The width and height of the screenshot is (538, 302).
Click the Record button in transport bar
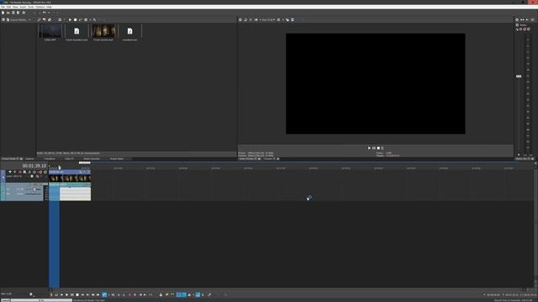click(x=51, y=294)
